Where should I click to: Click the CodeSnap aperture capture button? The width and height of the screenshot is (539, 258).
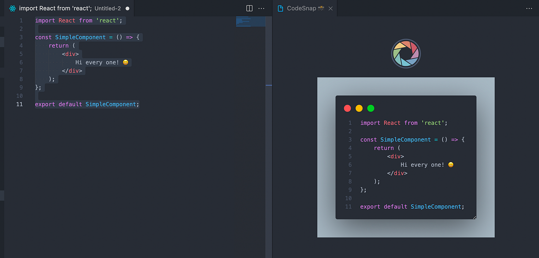[x=406, y=53]
